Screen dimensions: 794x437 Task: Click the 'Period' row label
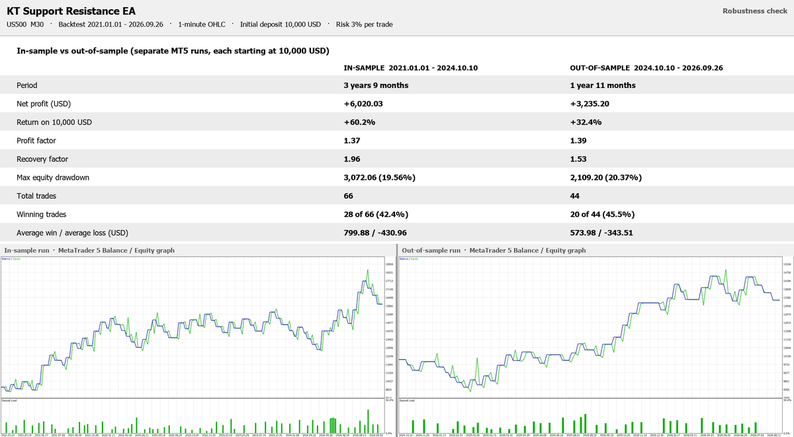27,85
